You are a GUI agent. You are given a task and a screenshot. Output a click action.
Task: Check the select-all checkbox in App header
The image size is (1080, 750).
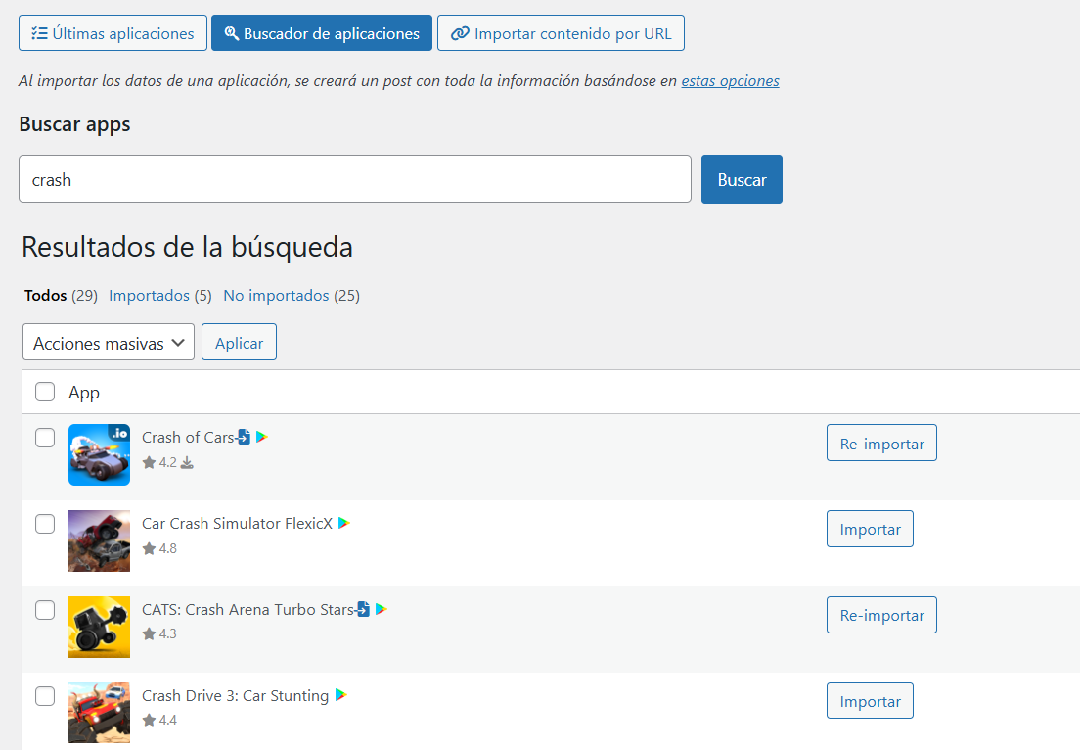point(45,392)
